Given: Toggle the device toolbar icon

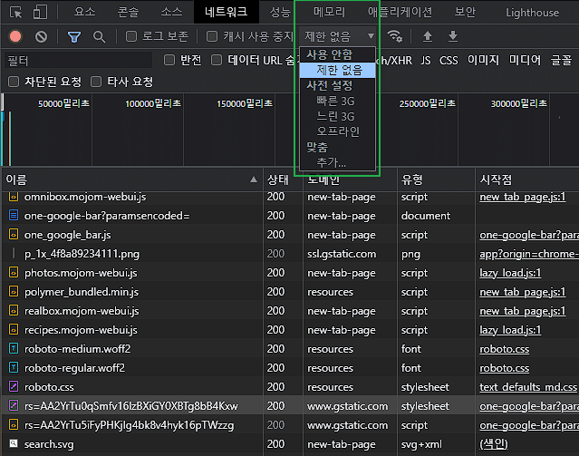Looking at the screenshot, I should [40, 12].
